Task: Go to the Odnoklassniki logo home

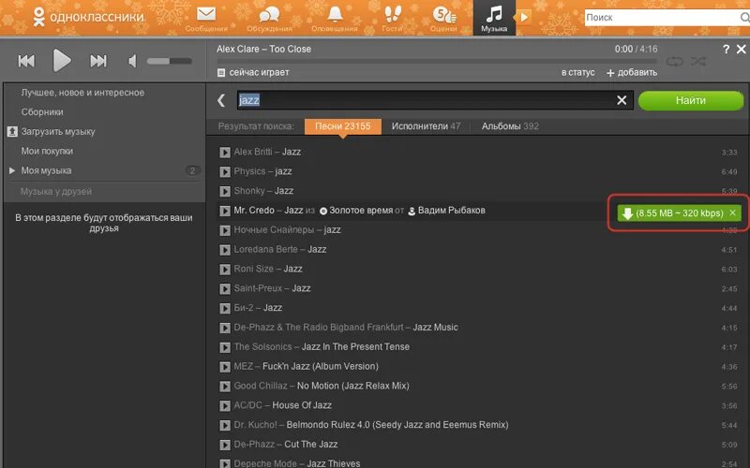Action: [x=88, y=17]
